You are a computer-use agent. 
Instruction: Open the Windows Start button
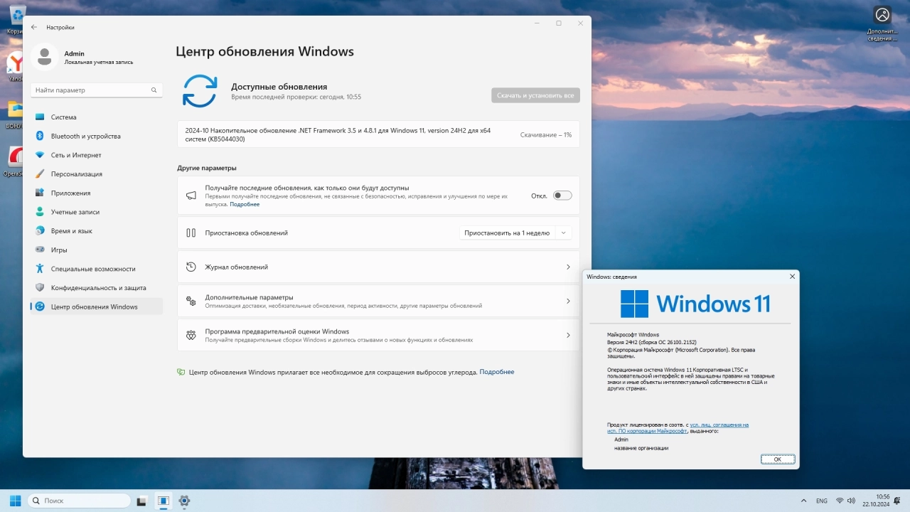[15, 501]
